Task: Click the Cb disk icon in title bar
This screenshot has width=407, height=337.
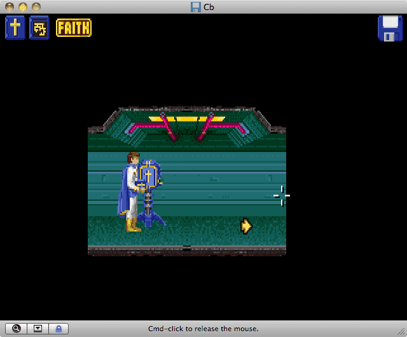Action: (x=196, y=7)
